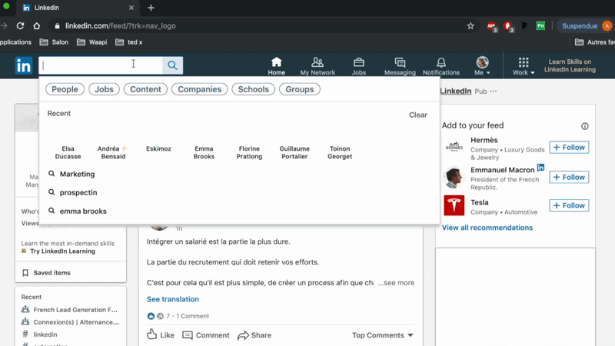Follow Emmanuel Macron
The height and width of the screenshot is (346, 615).
[x=569, y=177]
